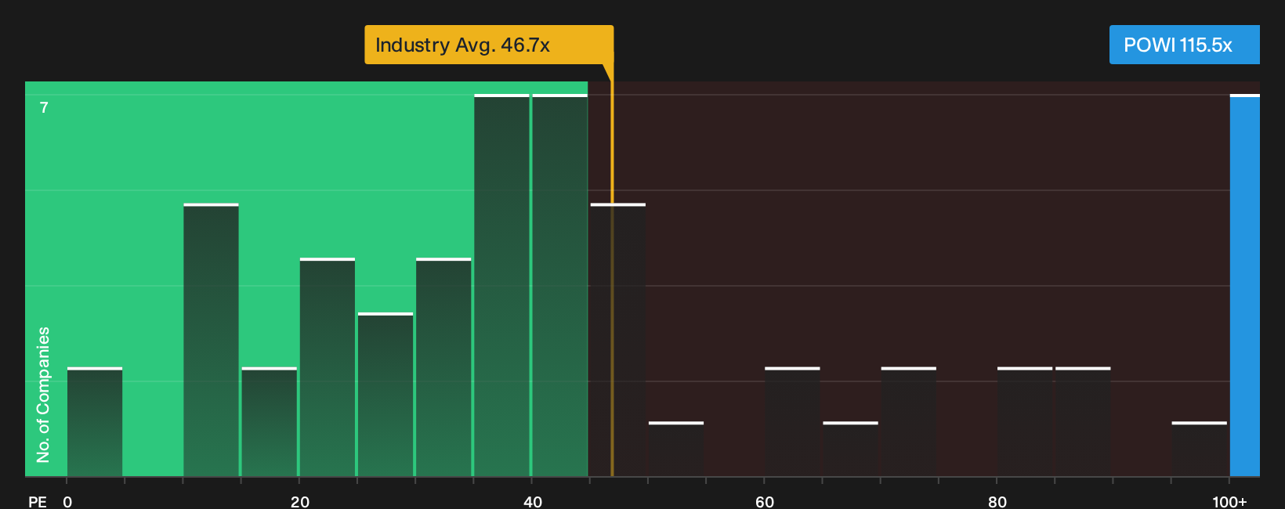Click the x-axis label '40'

point(533,501)
